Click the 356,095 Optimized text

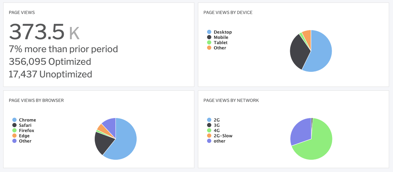[x=50, y=62]
